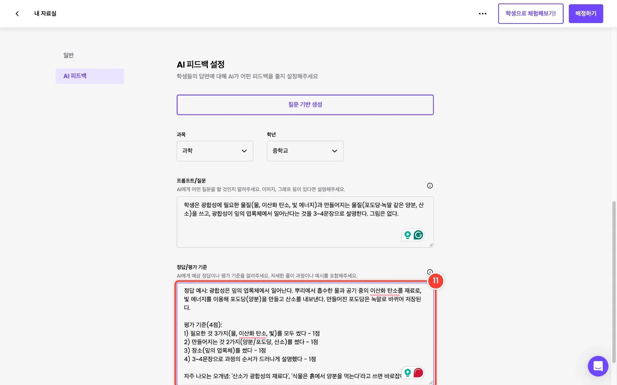Click 학생으로 체험해보기! button
Viewport: 617px width, 385px height.
(x=531, y=13)
